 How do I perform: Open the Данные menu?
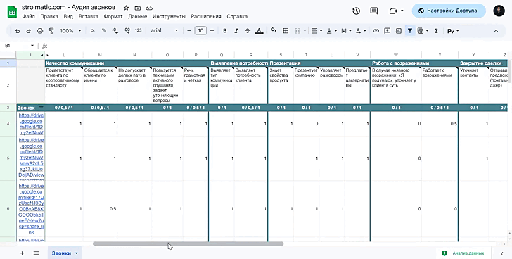point(137,16)
